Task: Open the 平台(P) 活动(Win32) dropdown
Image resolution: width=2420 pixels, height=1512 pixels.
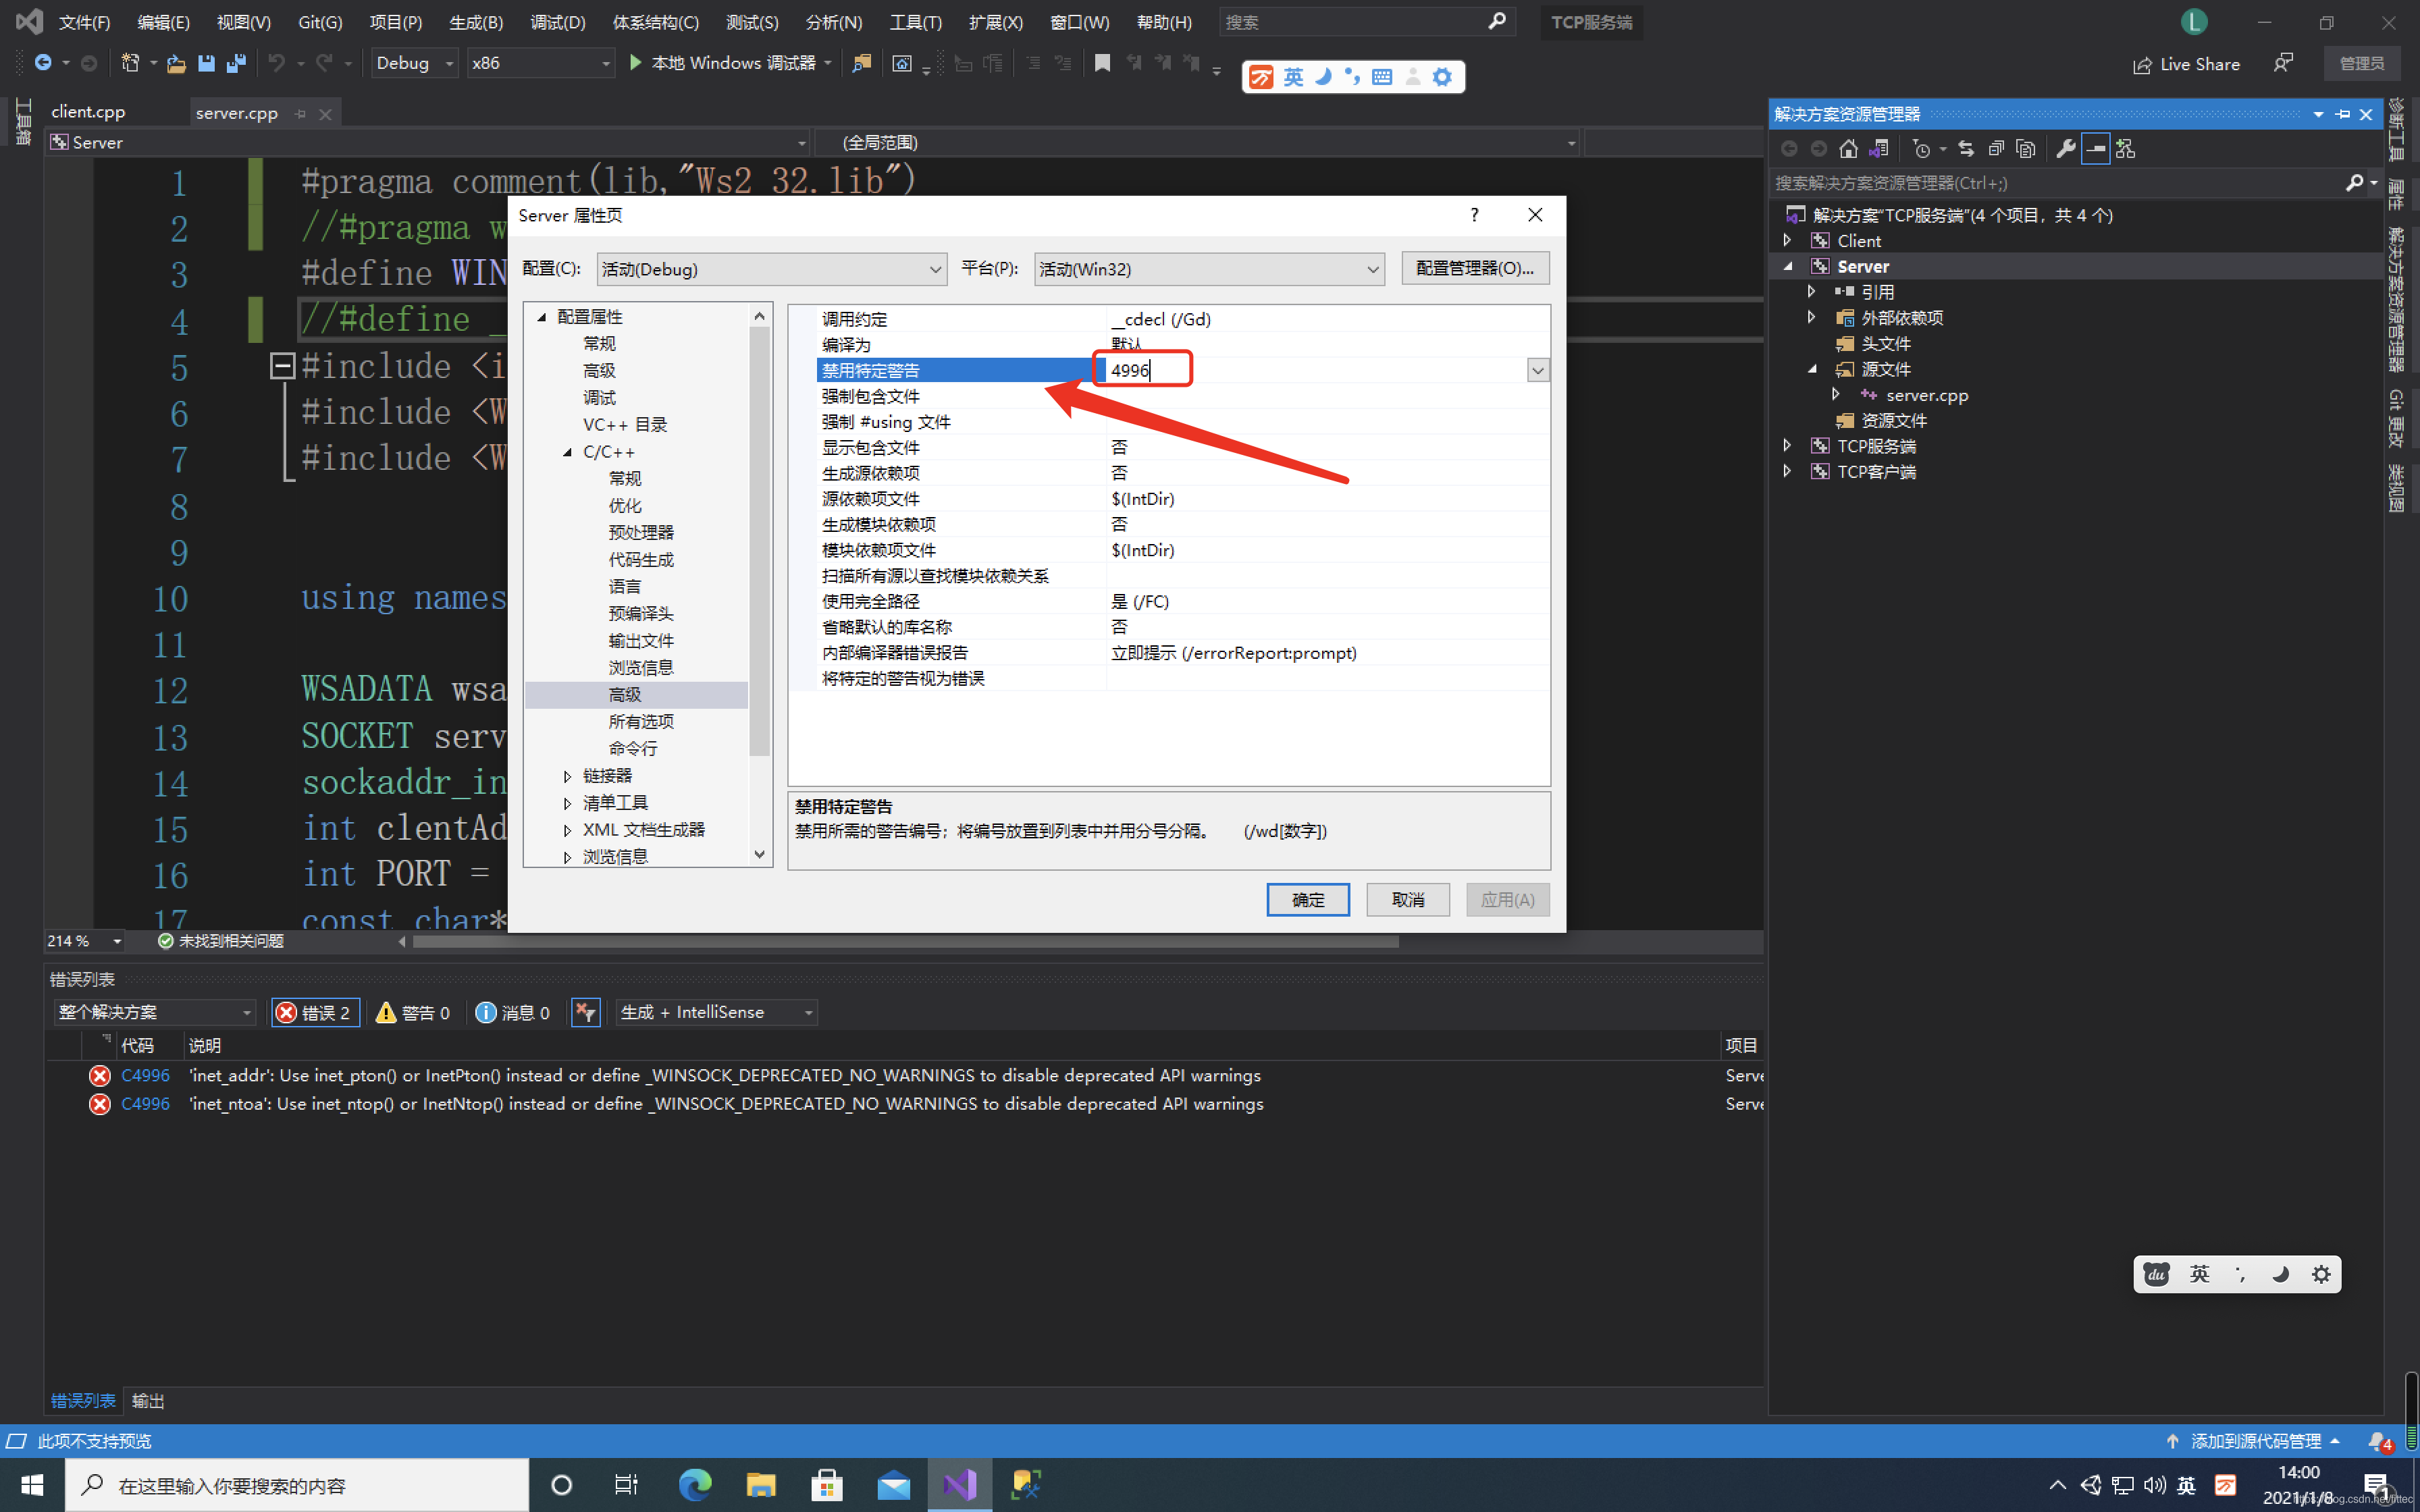Action: coord(1209,269)
